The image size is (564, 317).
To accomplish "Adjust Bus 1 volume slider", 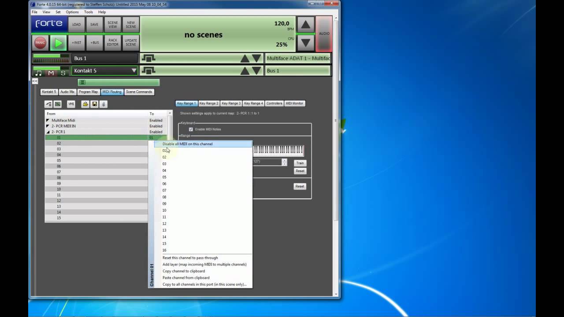I will [51, 56].
